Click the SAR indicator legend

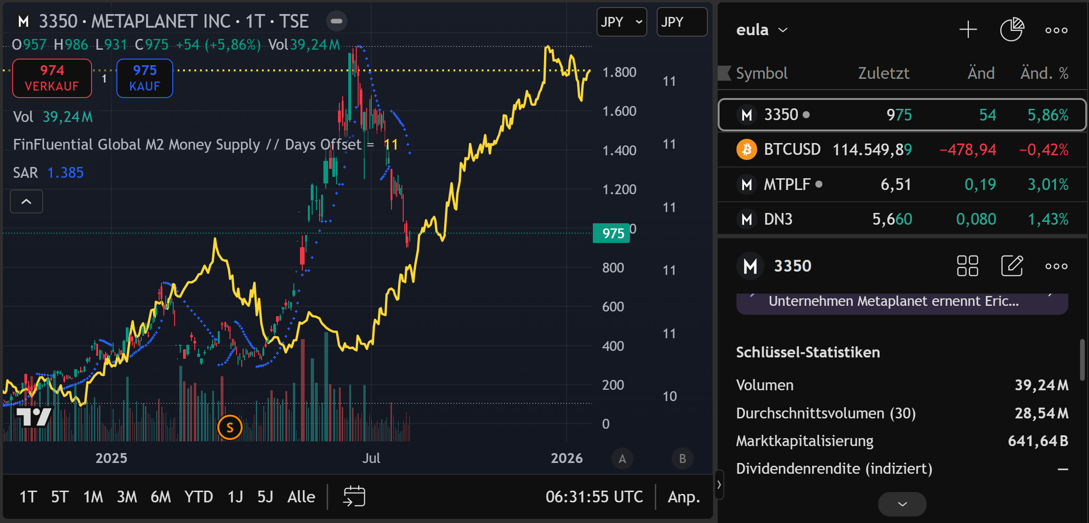click(x=48, y=173)
